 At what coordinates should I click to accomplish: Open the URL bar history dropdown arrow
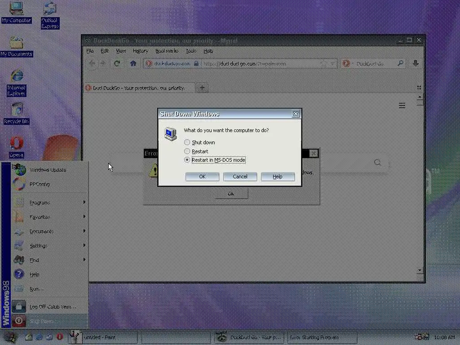point(332,64)
